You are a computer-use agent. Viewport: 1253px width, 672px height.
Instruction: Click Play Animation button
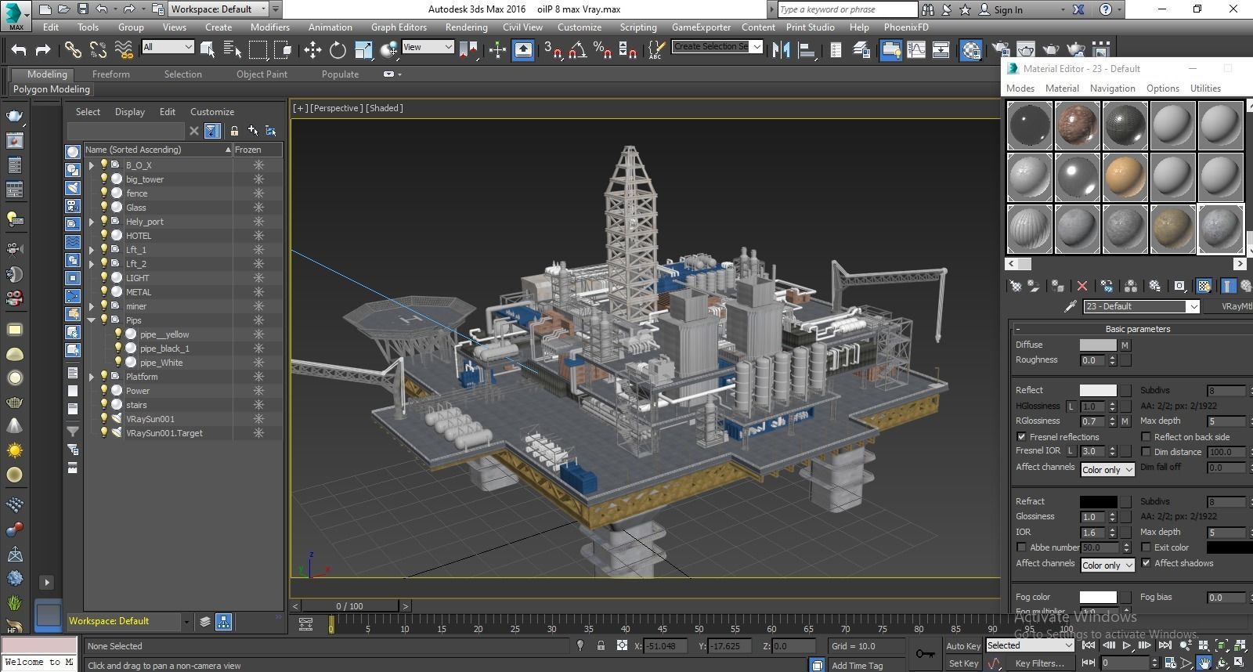click(1126, 645)
